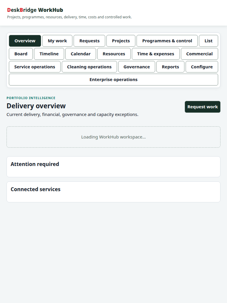Open the Commercial tab

pyautogui.click(x=200, y=54)
